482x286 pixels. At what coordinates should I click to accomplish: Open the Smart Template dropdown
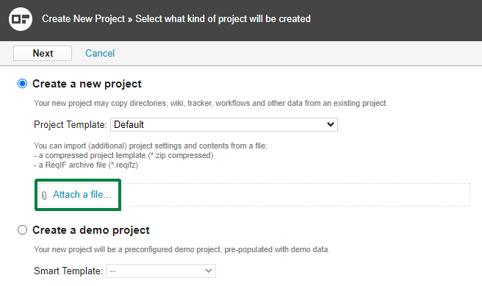(x=161, y=271)
